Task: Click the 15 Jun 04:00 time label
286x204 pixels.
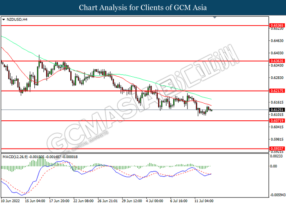Action: pyautogui.click(x=35, y=201)
